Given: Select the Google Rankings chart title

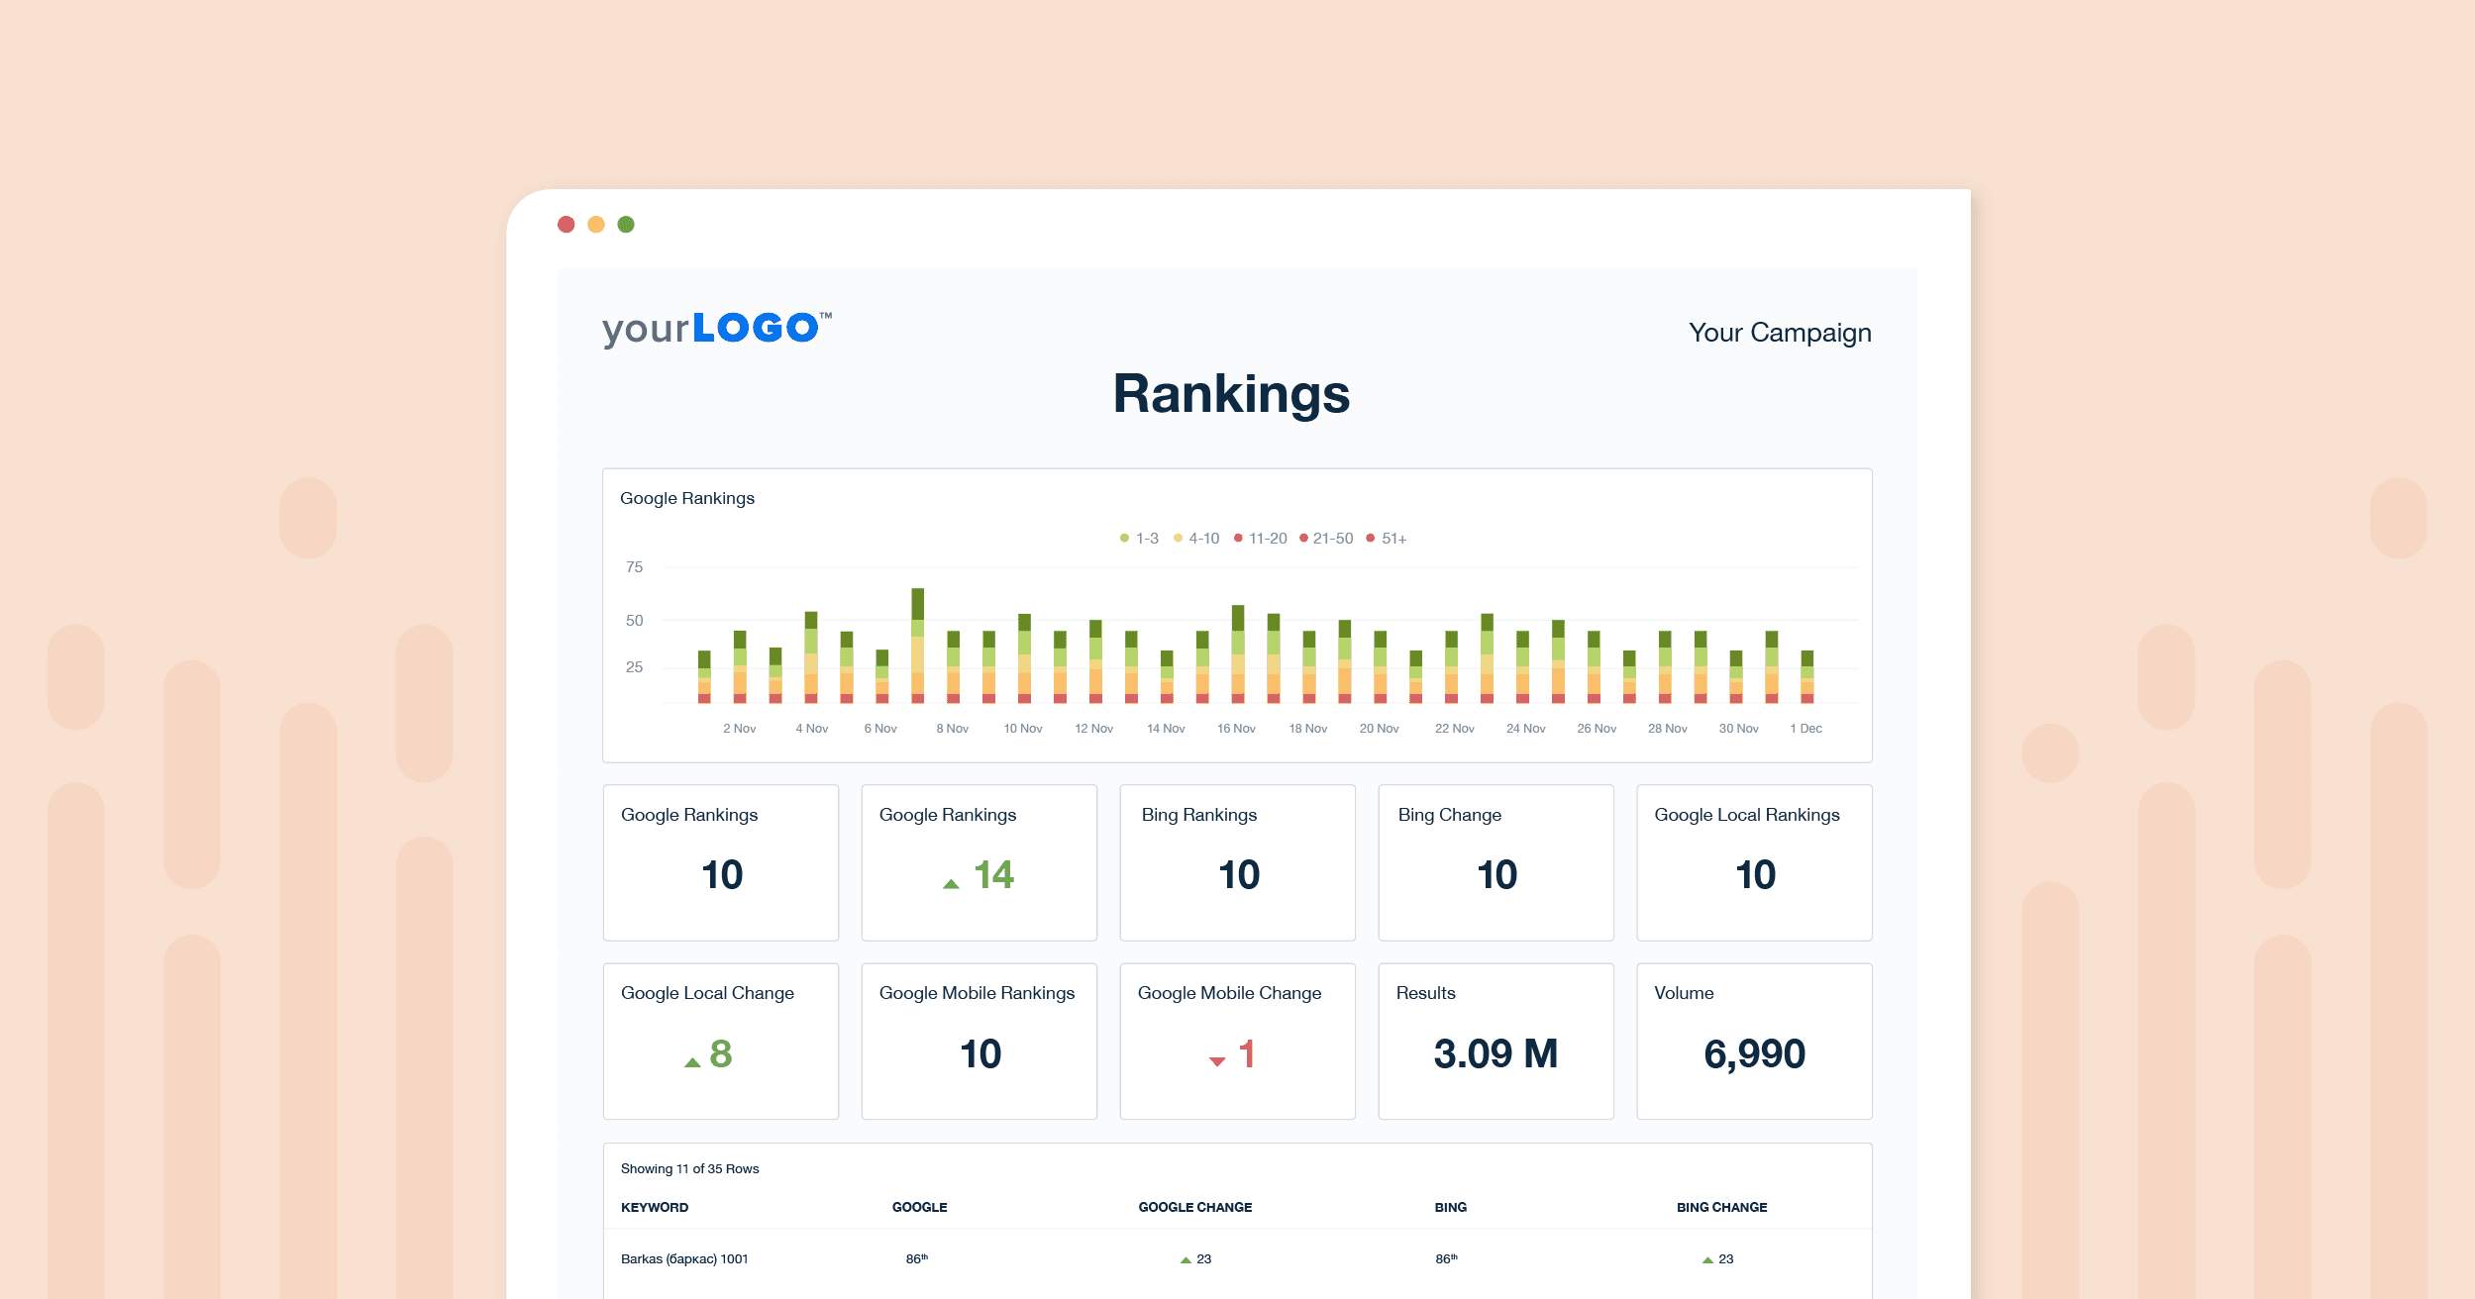Looking at the screenshot, I should point(686,498).
